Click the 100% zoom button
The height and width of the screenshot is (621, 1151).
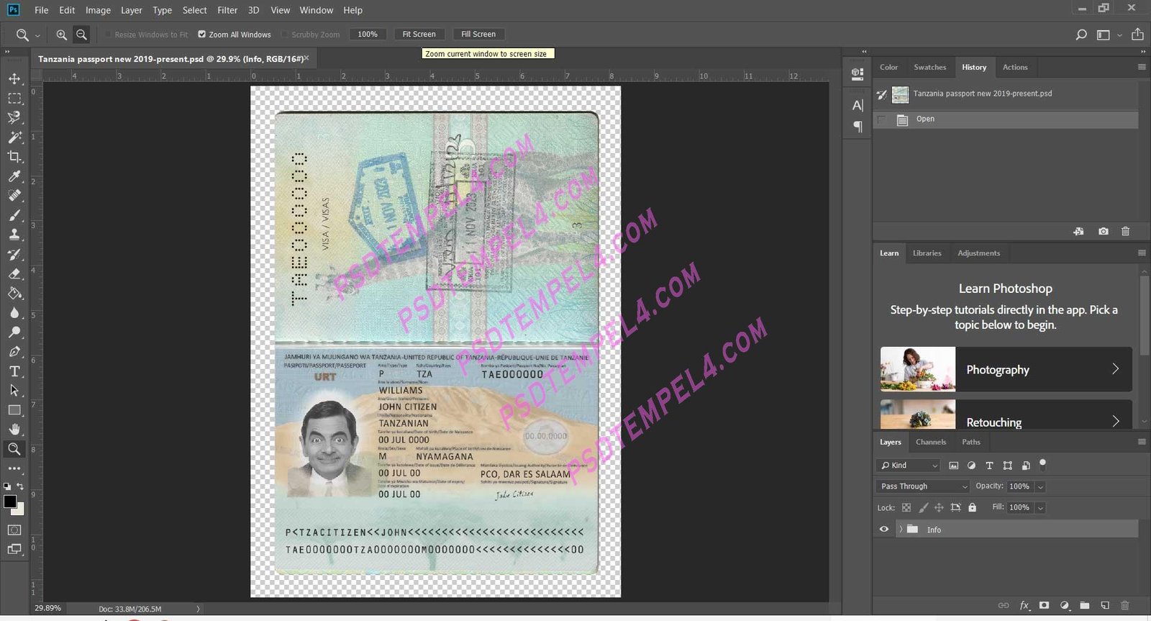click(x=368, y=35)
